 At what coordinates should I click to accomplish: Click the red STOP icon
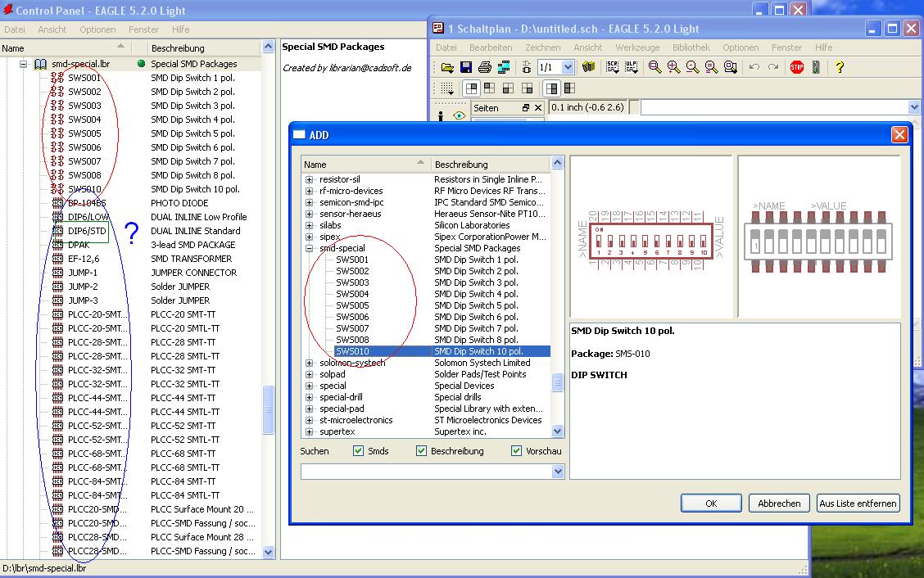tap(797, 67)
